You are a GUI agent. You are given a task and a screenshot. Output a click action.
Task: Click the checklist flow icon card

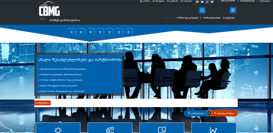pos(110,130)
